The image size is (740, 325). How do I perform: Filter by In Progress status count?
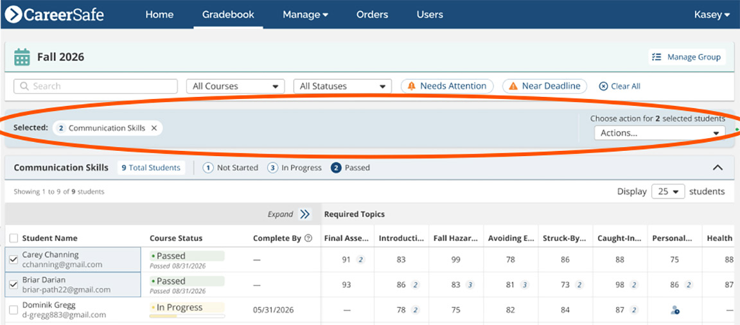tap(294, 168)
